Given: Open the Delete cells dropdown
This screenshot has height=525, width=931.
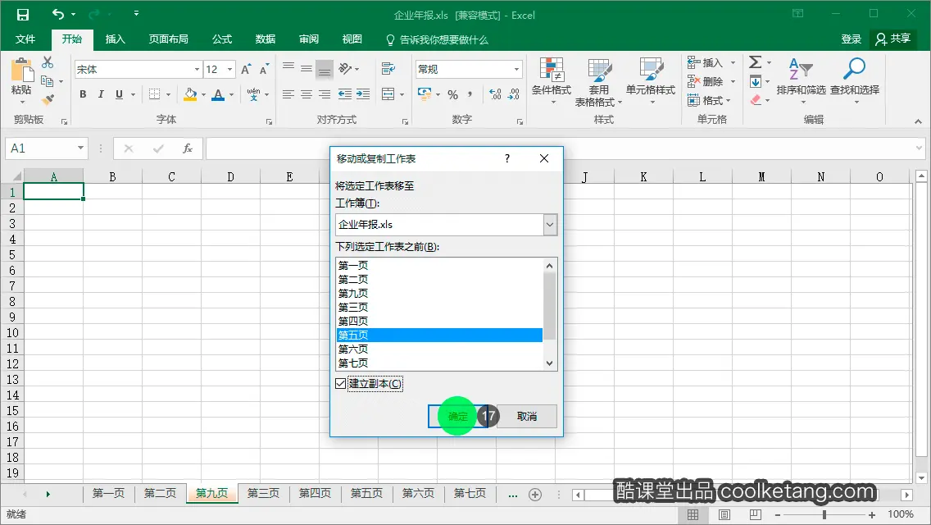Looking at the screenshot, I should coord(733,81).
